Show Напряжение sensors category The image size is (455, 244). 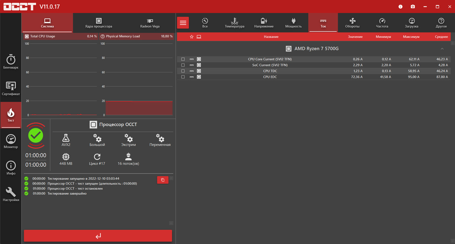coord(264,23)
